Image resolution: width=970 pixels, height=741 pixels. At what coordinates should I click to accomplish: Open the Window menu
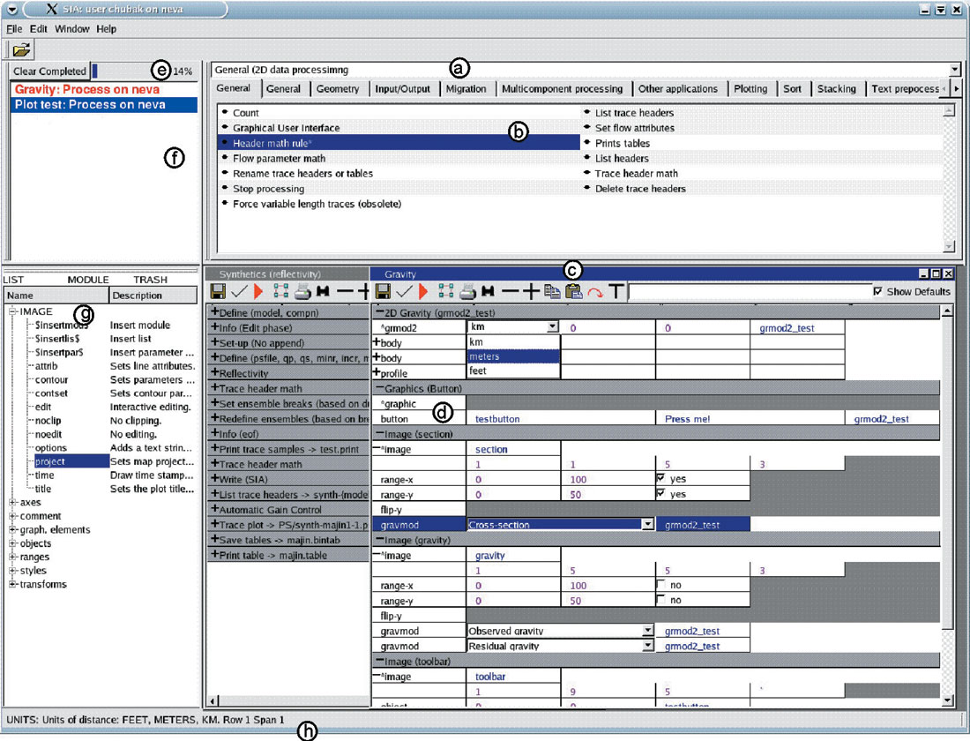click(71, 28)
